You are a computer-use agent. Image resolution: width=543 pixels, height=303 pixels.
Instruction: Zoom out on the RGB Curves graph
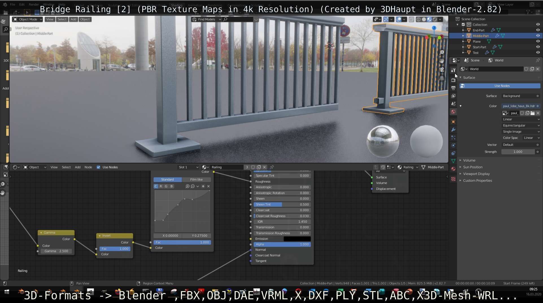[193, 186]
